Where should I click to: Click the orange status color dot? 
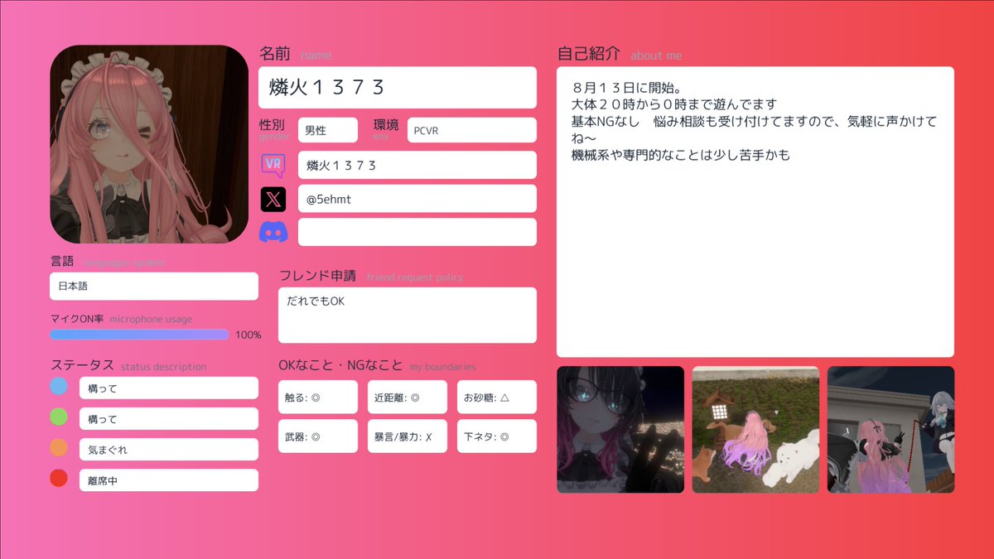pyautogui.click(x=59, y=447)
